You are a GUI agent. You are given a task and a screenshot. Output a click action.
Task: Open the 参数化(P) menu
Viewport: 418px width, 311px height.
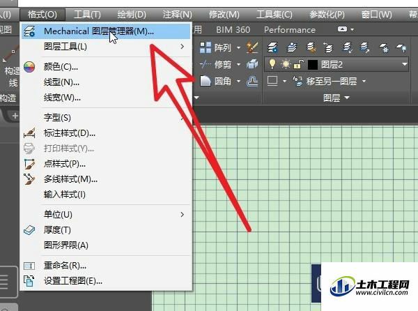[x=327, y=15]
